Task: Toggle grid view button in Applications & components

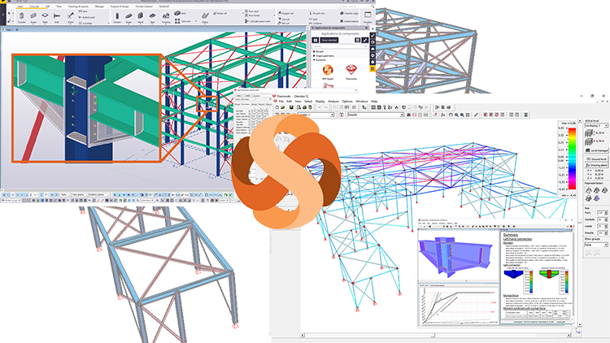Action: [x=316, y=40]
